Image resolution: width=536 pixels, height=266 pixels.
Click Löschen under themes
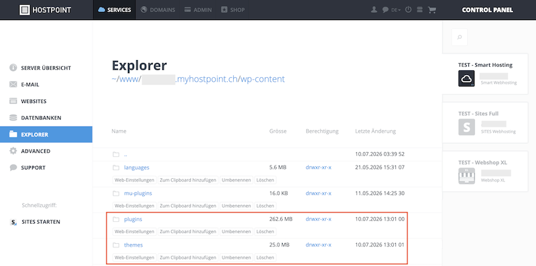(x=265, y=257)
